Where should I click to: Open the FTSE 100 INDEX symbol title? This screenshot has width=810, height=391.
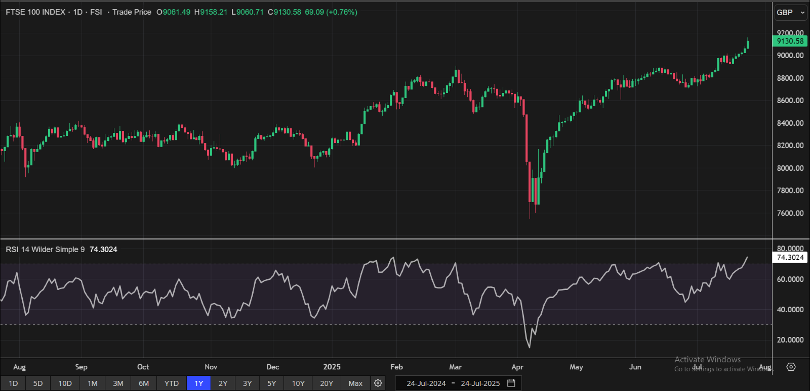pos(35,12)
